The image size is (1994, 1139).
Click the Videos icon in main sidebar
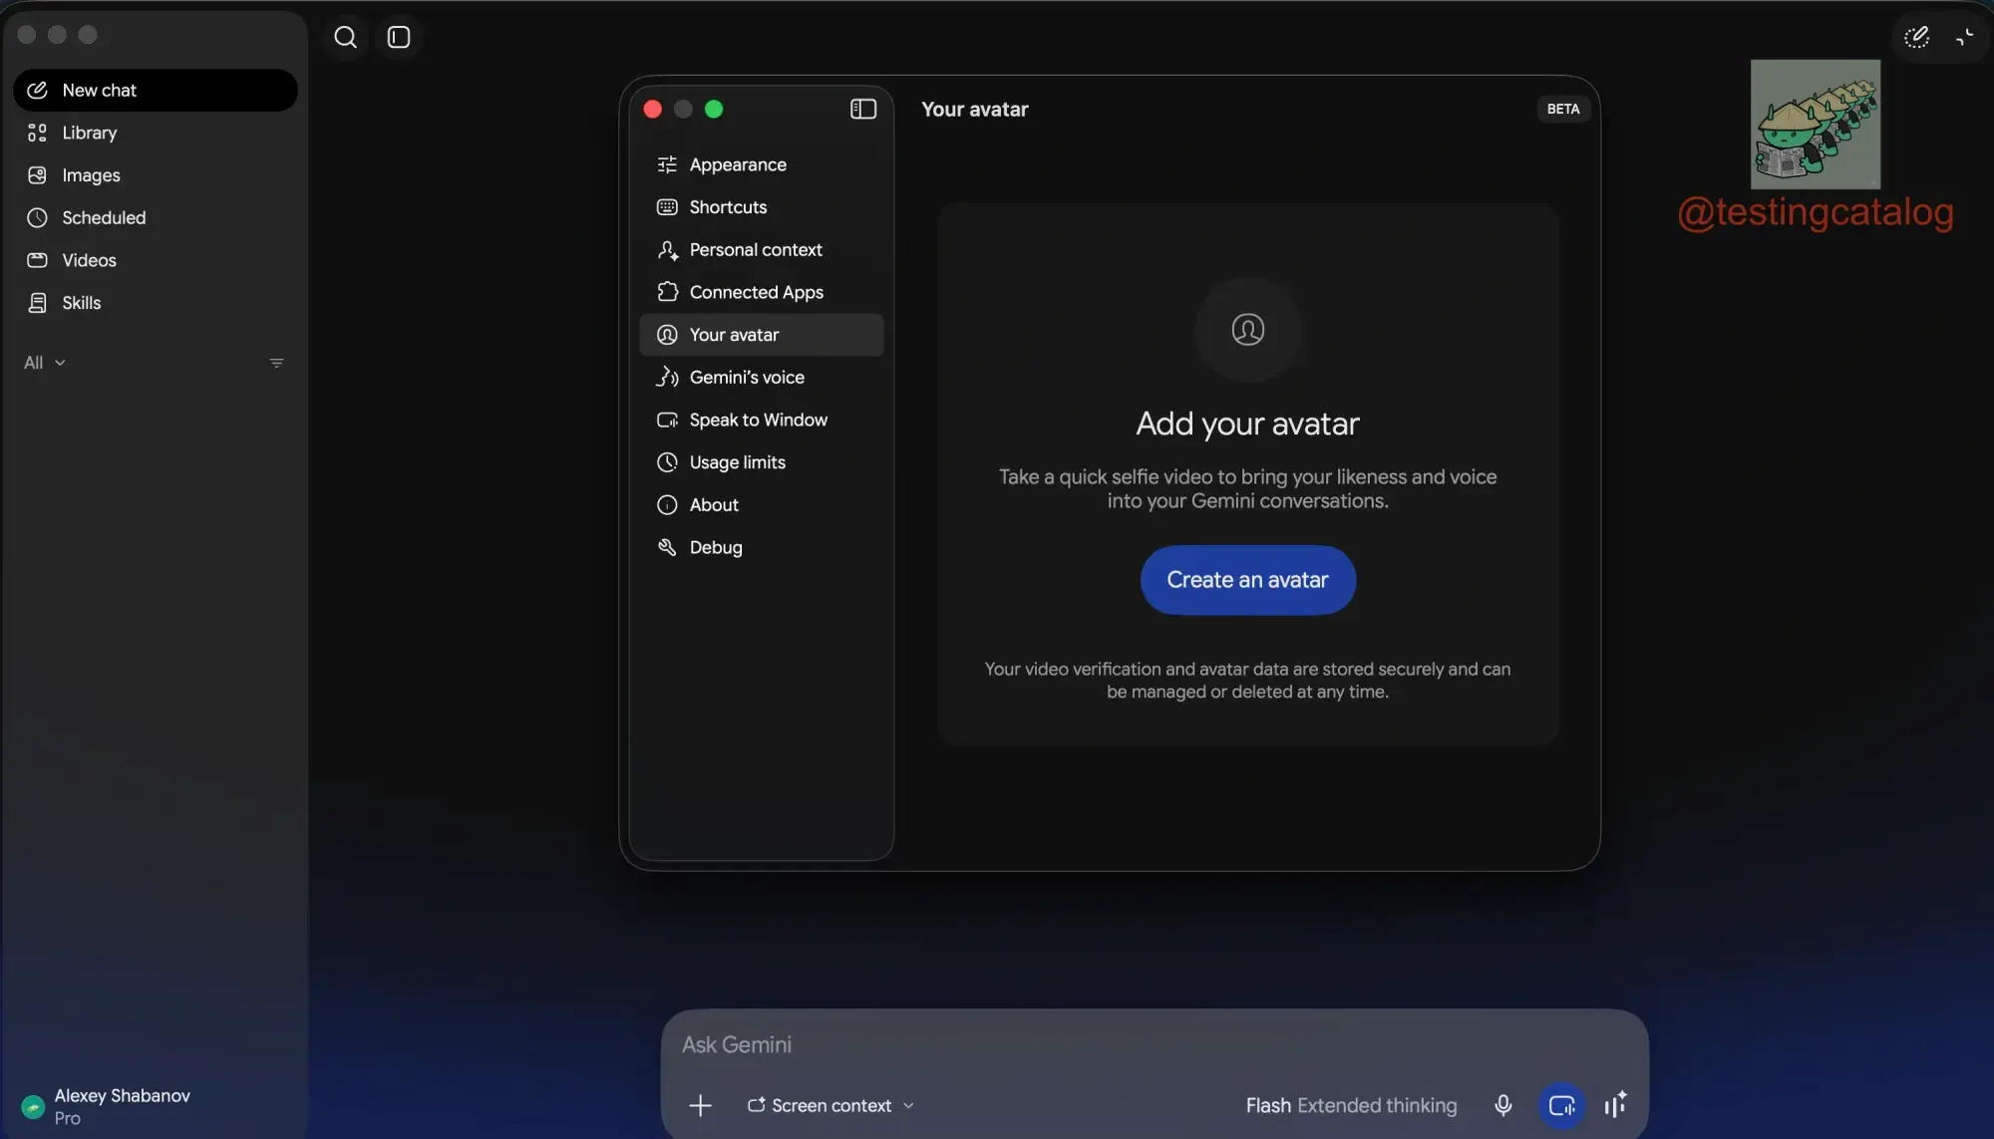click(x=37, y=260)
